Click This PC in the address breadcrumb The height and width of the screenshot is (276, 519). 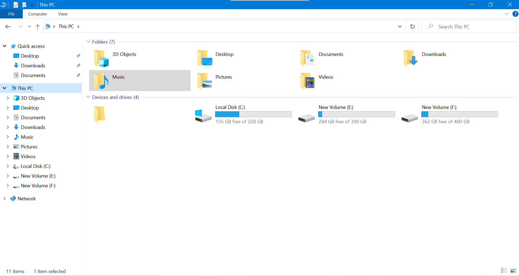(66, 26)
